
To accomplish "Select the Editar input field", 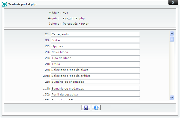I will coord(95,40).
